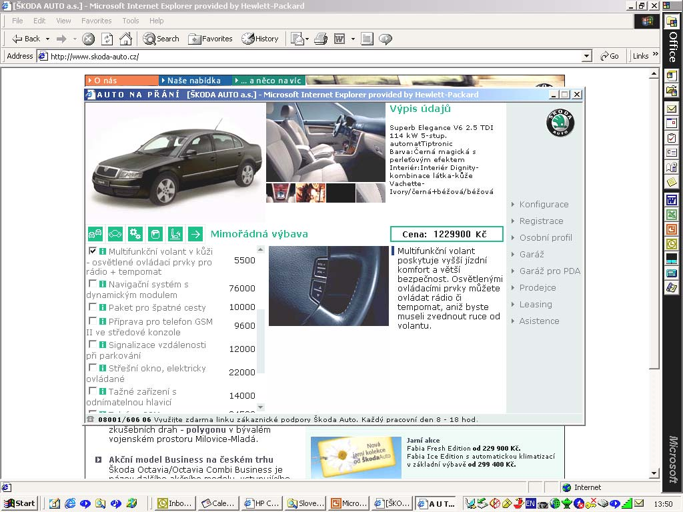Open the Leasing link

(536, 304)
